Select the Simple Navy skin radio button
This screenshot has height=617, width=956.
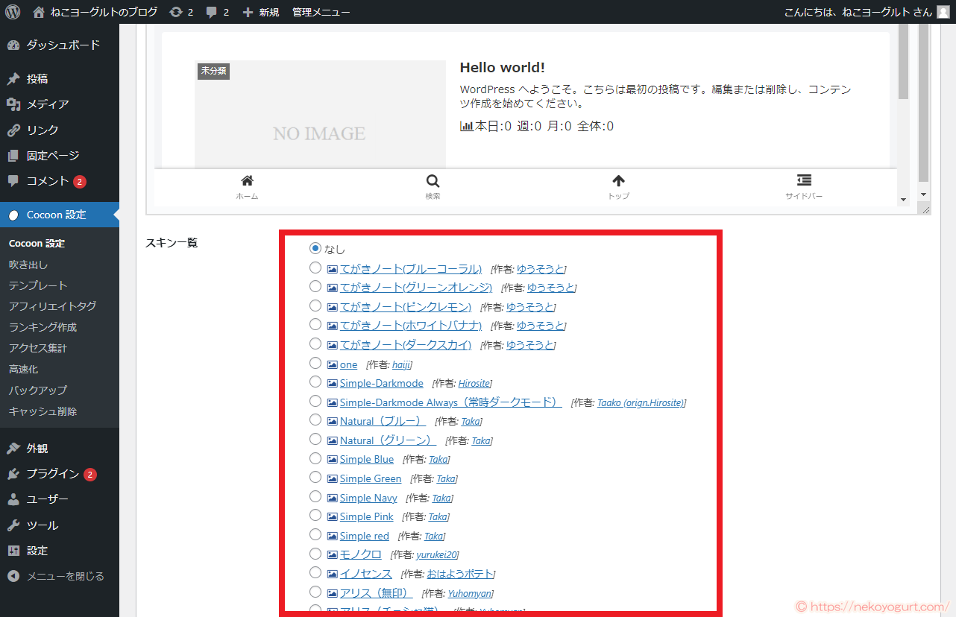315,497
